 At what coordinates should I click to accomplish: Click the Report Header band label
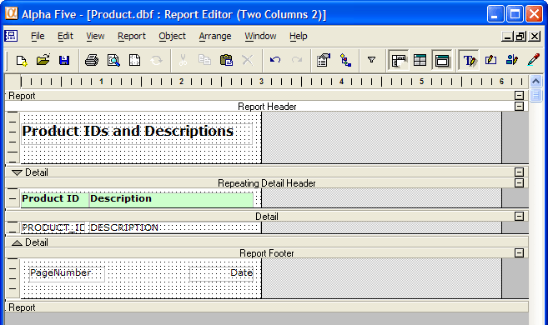(x=267, y=107)
